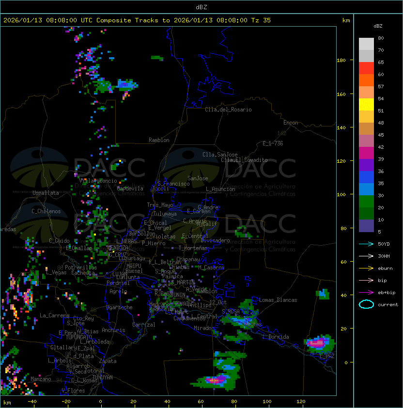403x408 pixels.
Task: Click the 'Uspallata' place label
Action: (46, 193)
